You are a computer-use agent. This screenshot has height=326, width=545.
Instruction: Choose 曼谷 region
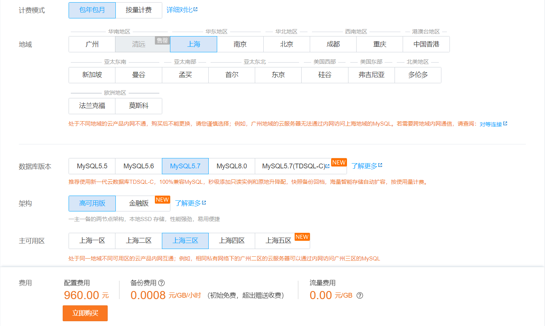tap(139, 75)
